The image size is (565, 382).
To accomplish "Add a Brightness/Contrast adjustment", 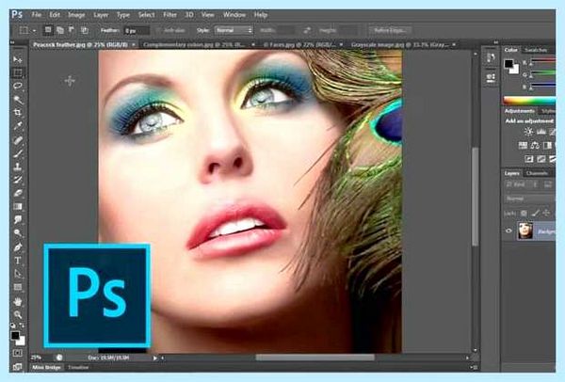I will coord(528,132).
